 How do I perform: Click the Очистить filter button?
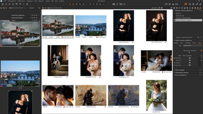(x=154, y=8)
